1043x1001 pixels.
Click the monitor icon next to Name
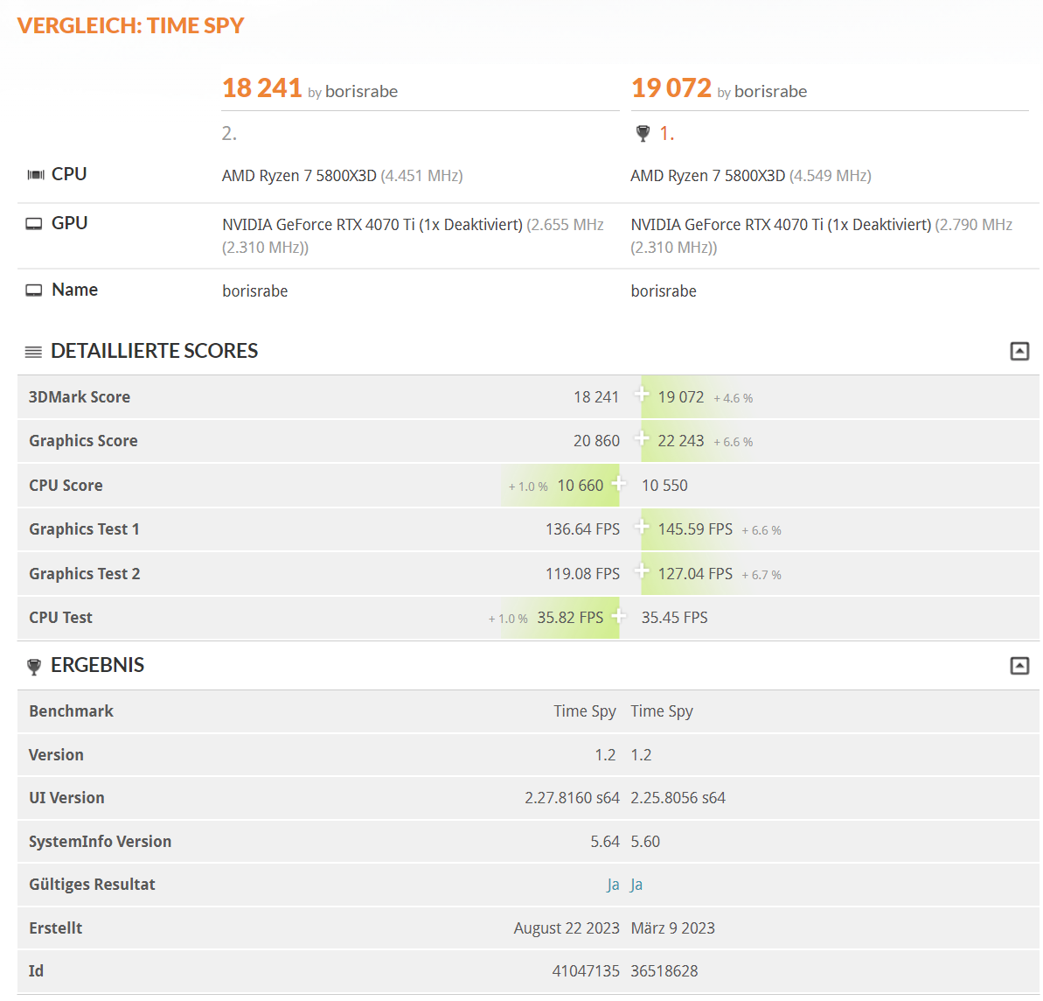click(34, 290)
